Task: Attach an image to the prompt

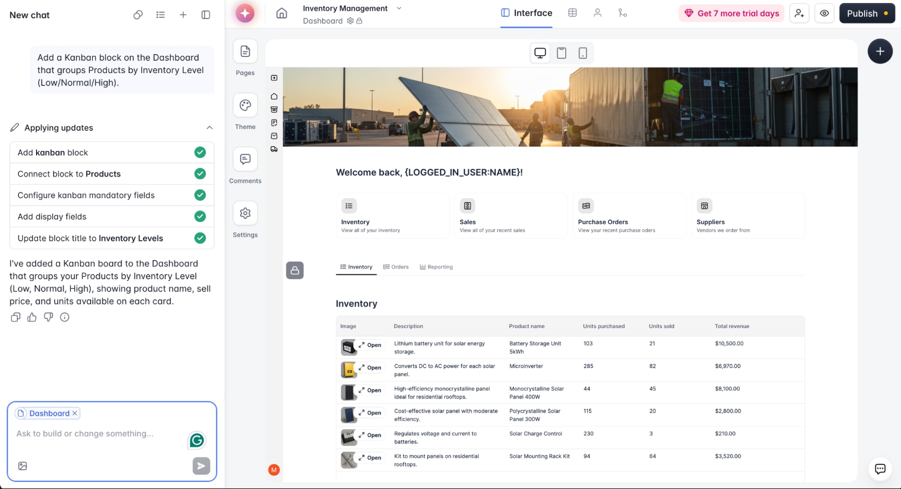Action: [23, 466]
